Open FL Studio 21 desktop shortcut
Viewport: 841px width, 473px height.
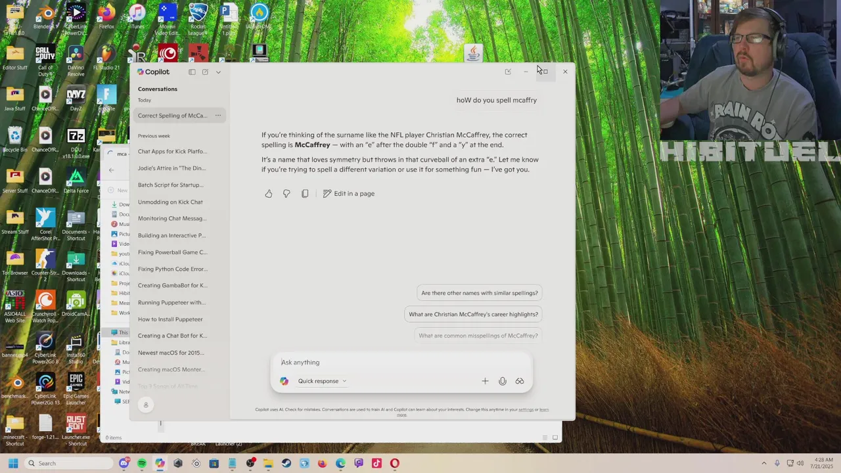pos(106,59)
